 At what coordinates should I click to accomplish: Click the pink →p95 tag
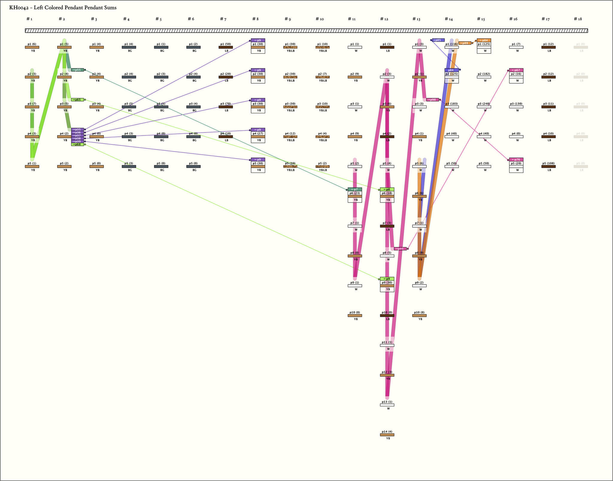point(400,249)
